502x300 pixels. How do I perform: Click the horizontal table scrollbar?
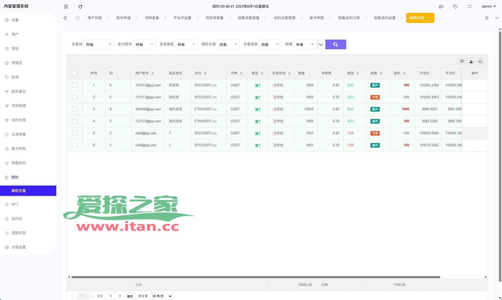point(255,277)
